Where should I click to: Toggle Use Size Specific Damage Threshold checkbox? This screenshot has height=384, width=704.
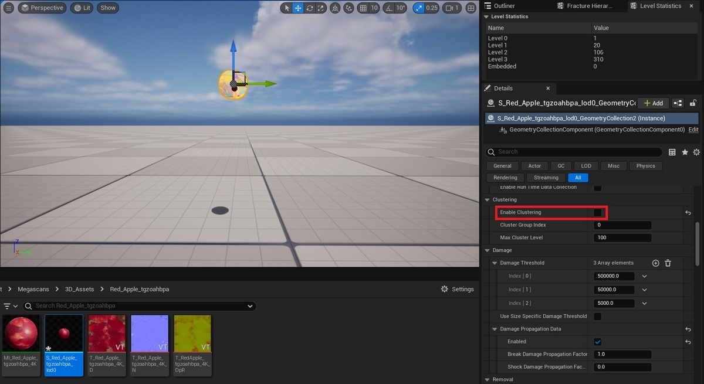coord(598,317)
